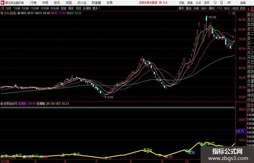Click the 9.88 low price label
The image size is (254, 163).
tap(110, 97)
